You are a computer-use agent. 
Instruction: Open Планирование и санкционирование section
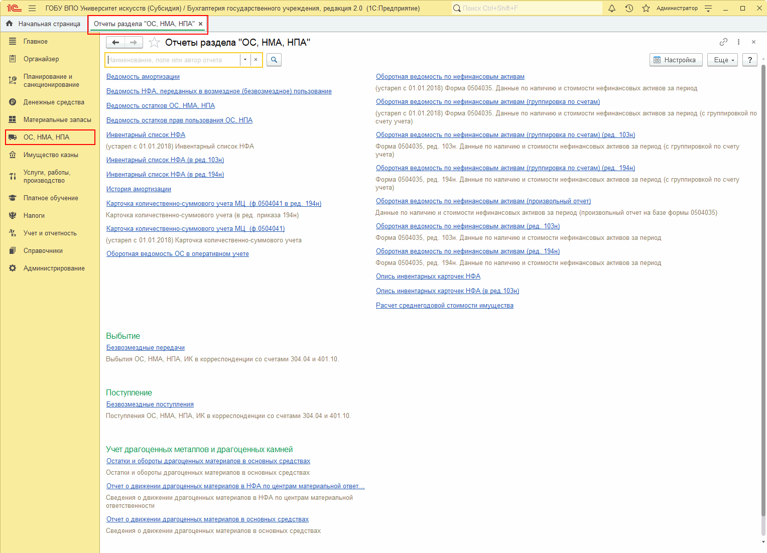[x=51, y=80]
